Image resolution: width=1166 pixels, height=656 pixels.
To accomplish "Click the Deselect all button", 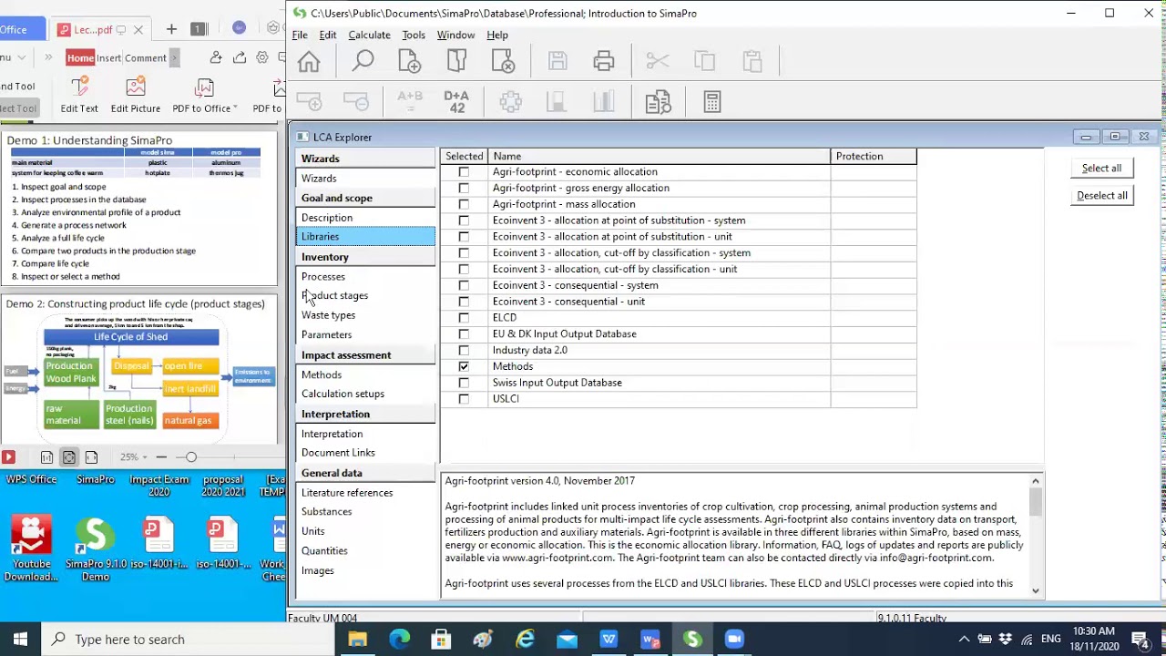I will 1101,196.
